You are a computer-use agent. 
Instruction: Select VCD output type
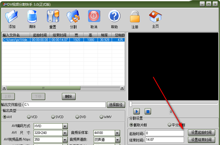32,117
